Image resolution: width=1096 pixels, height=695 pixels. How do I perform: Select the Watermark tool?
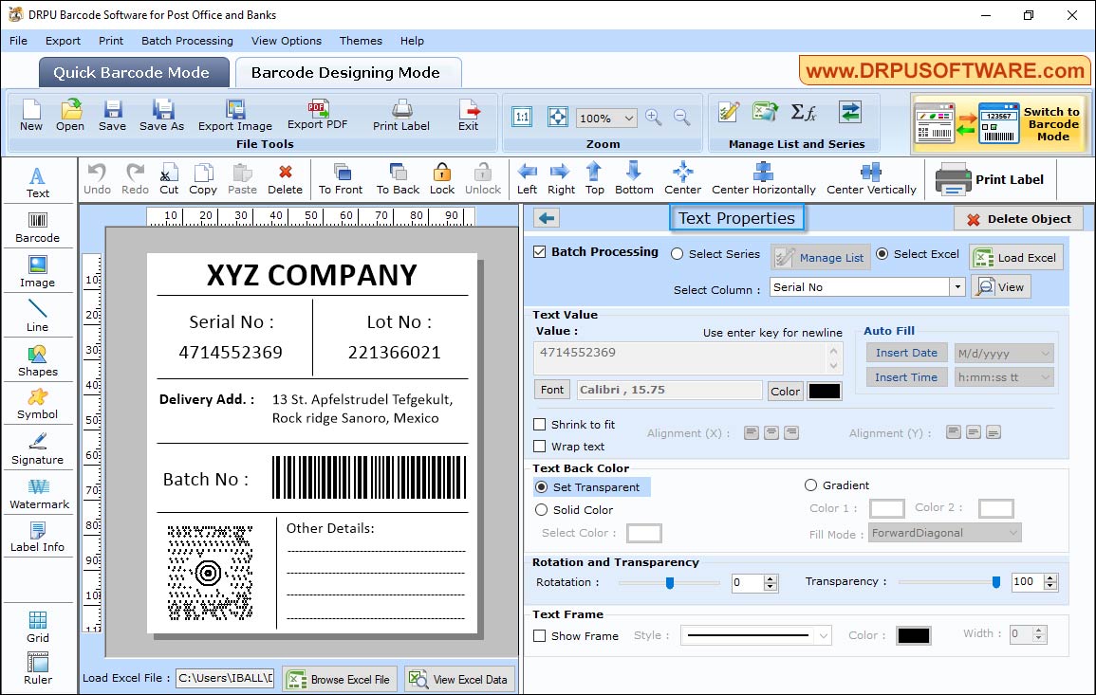[38, 492]
